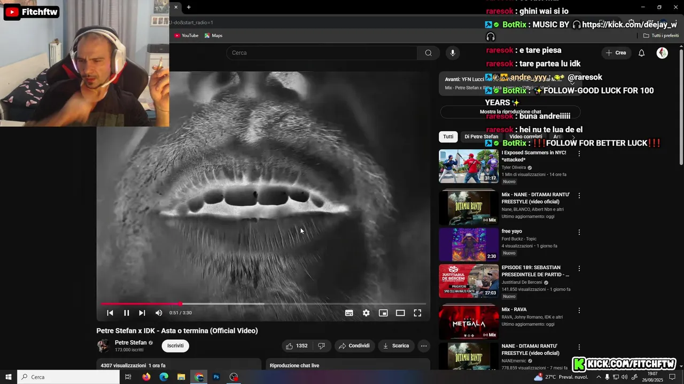The image size is (684, 384).
Task: Open the Windows notification center
Action: point(672,377)
